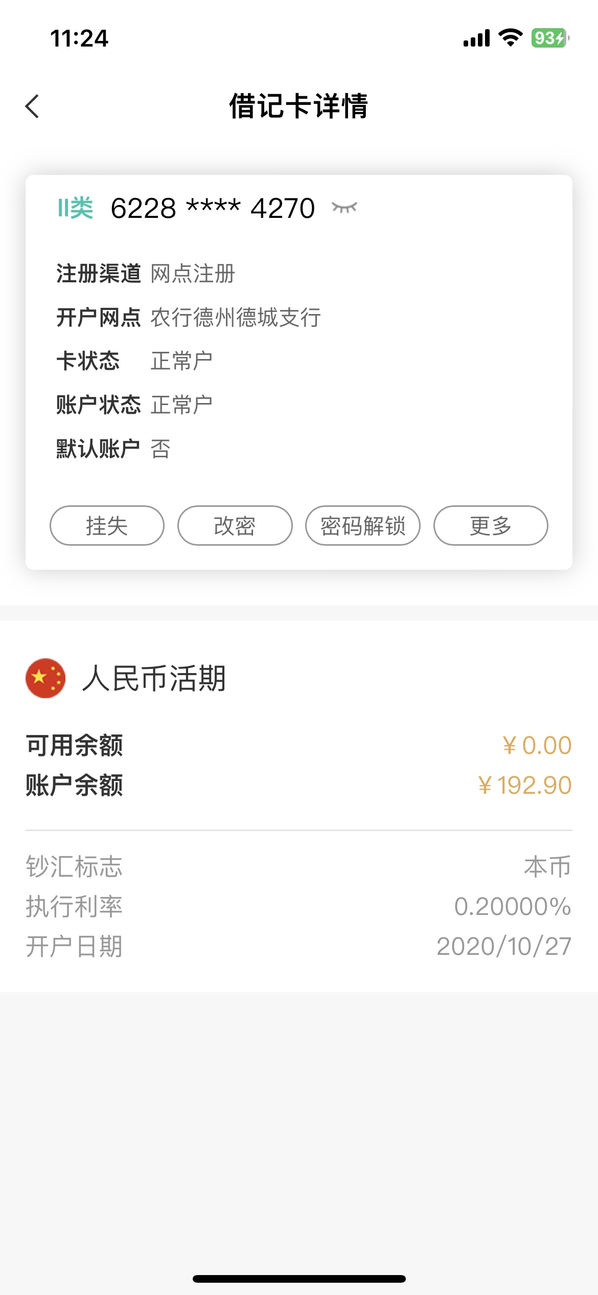The image size is (598, 1295).
Task: Open the 更多 more options menu
Action: point(491,526)
